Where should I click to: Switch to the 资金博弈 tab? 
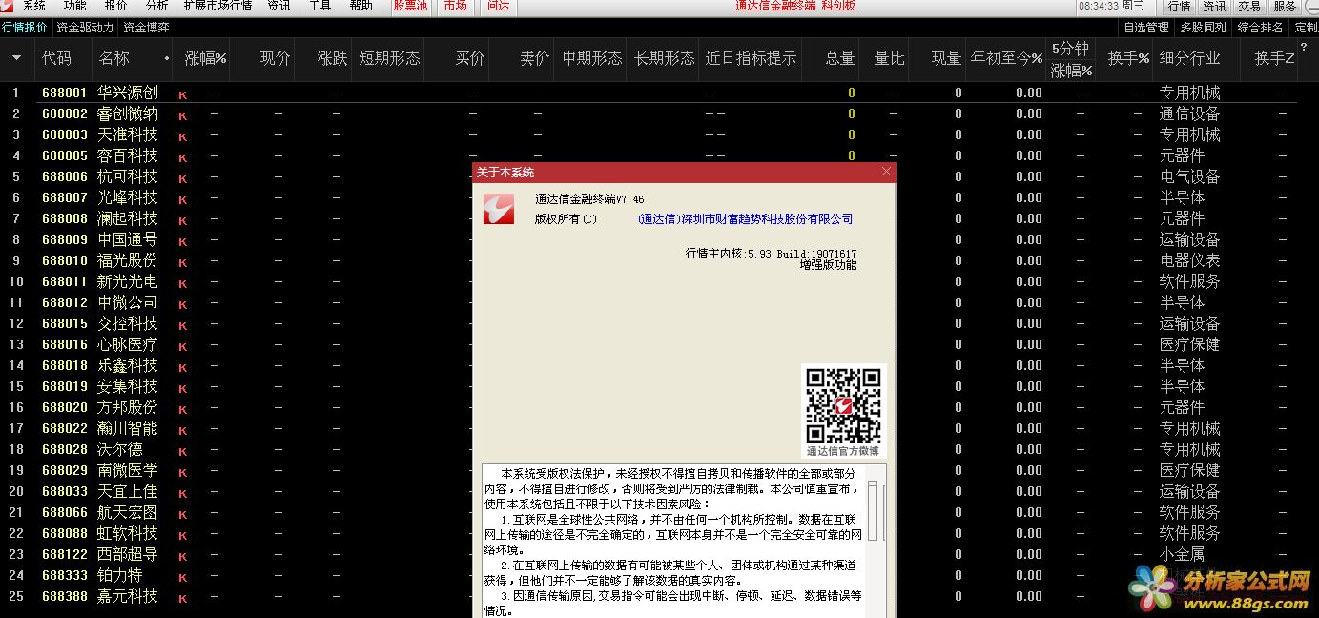coord(147,28)
